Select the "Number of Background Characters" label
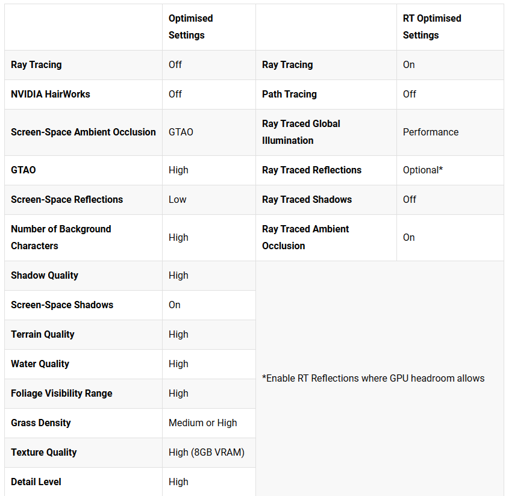Screen dimensions: 509x496 tap(61, 237)
